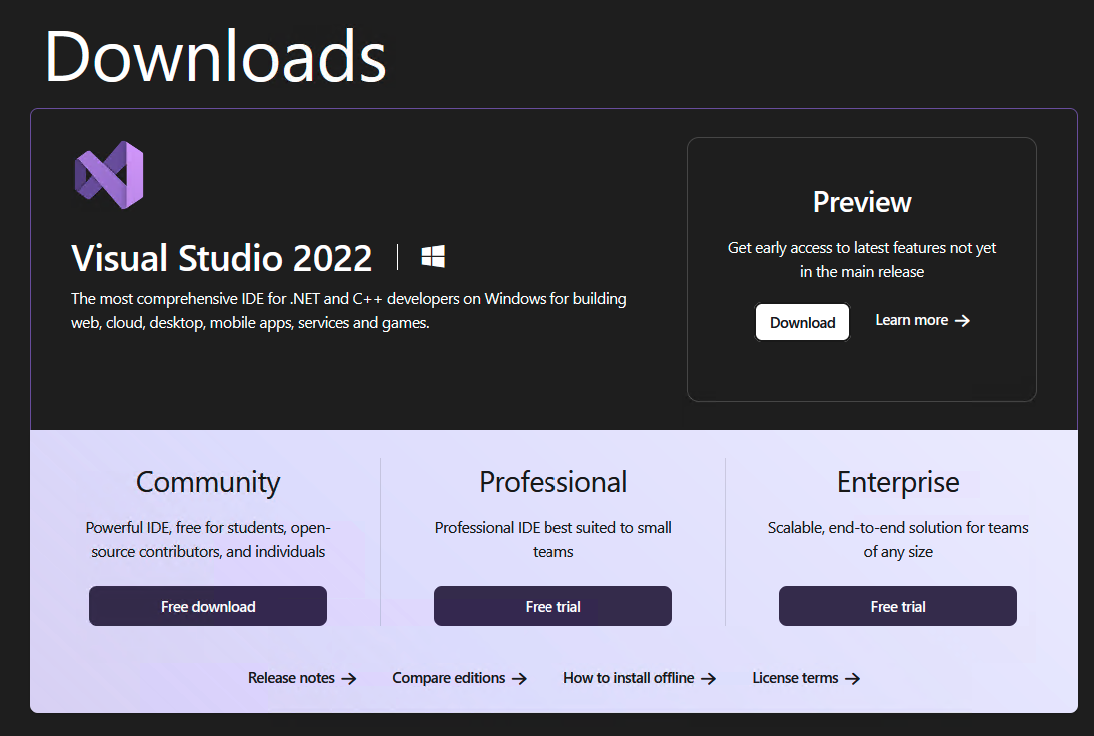Click the arrow beside Compare editions
The width and height of the screenshot is (1094, 736).
[519, 679]
